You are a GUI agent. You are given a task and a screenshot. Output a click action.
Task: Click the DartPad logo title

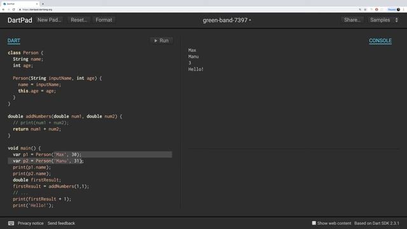tap(20, 20)
